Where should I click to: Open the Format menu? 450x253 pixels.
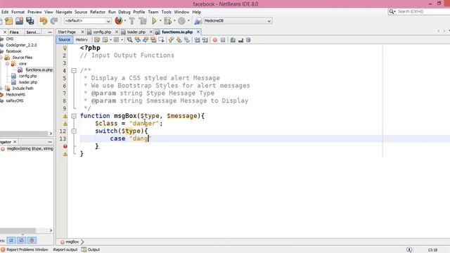point(18,12)
